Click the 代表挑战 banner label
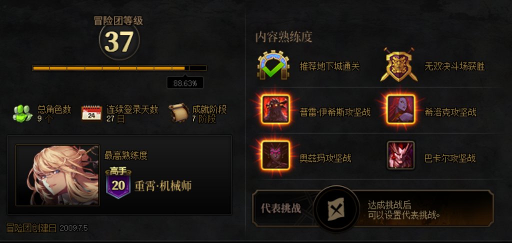 281,208
